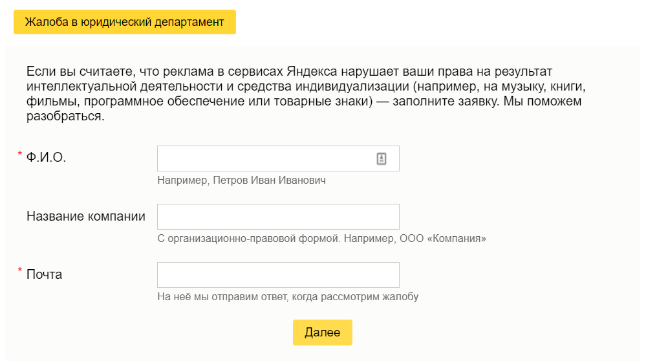Screen dimensions: 646x361
Task: Focus the Название компании input field
Action: tap(278, 217)
